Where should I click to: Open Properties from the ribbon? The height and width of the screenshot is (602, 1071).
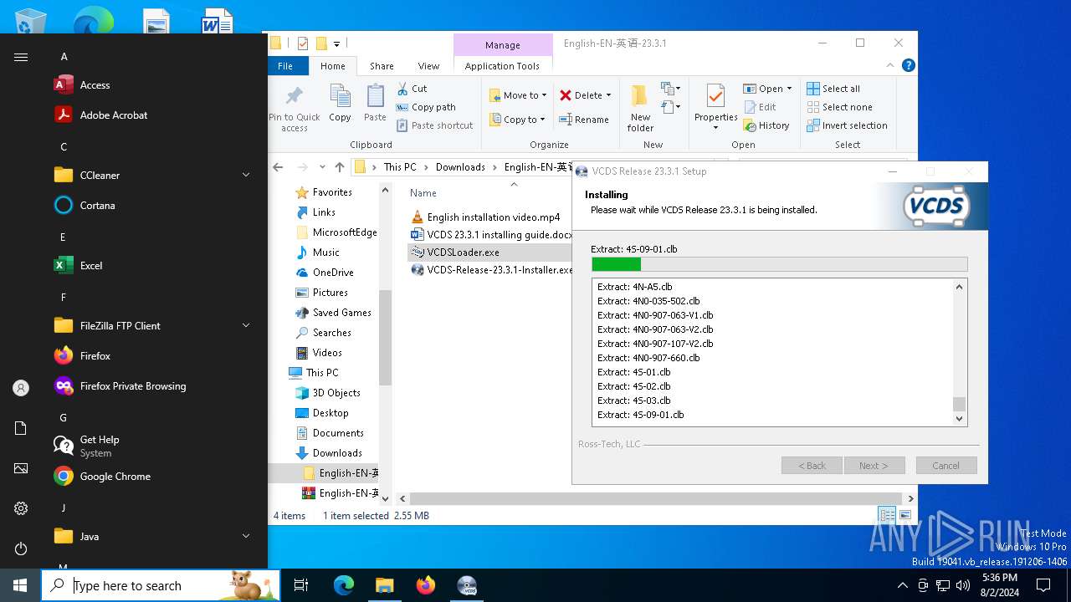click(x=715, y=107)
